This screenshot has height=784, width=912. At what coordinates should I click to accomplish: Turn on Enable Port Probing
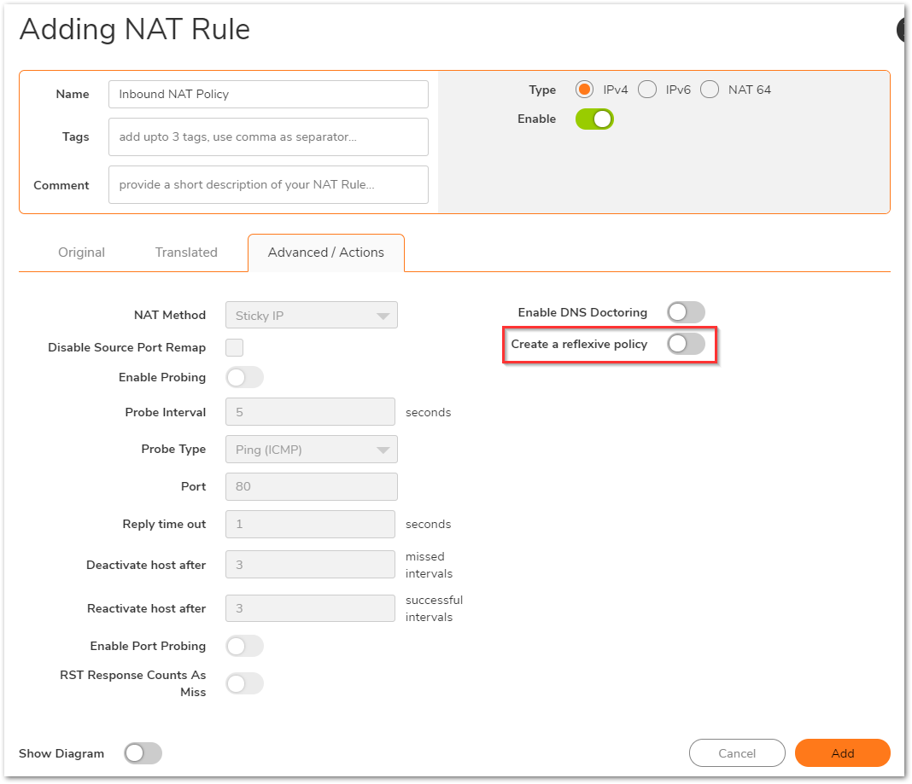pos(244,646)
